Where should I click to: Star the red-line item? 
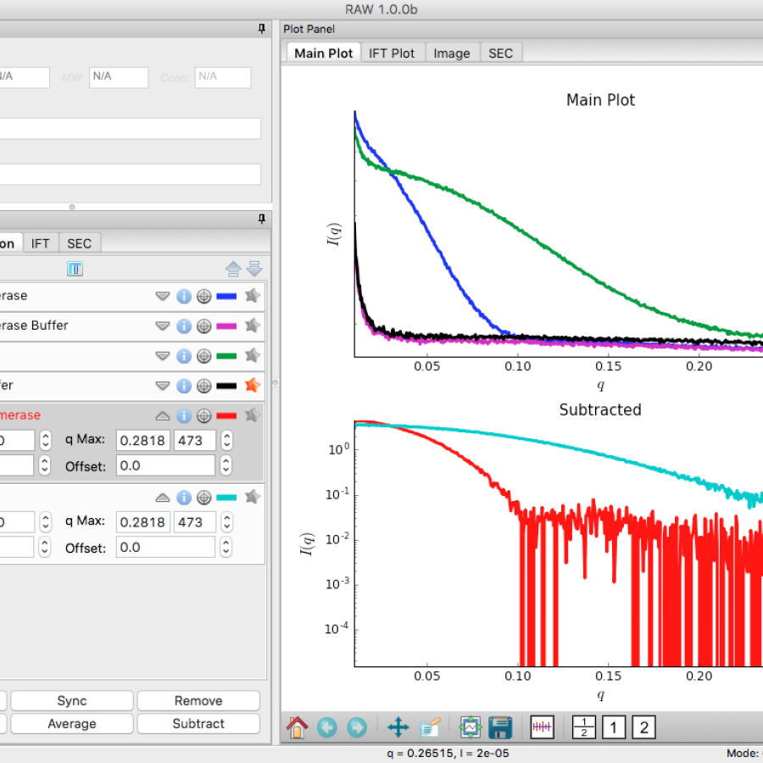click(x=252, y=415)
